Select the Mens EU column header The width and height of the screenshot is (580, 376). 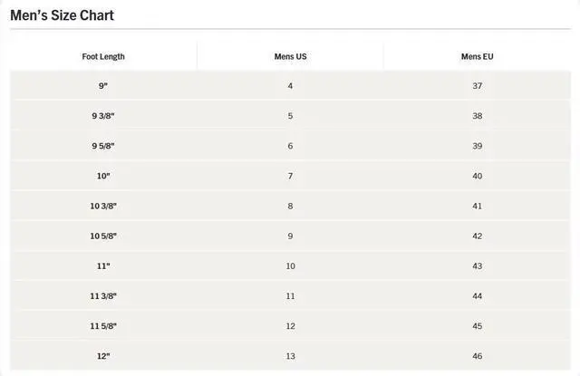(477, 56)
